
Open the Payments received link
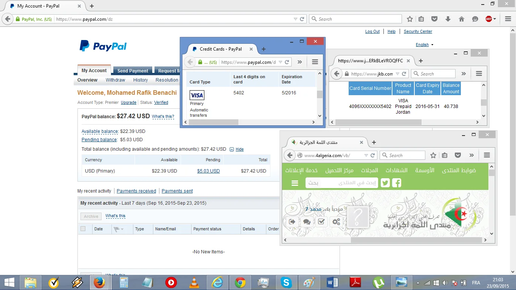click(x=136, y=191)
